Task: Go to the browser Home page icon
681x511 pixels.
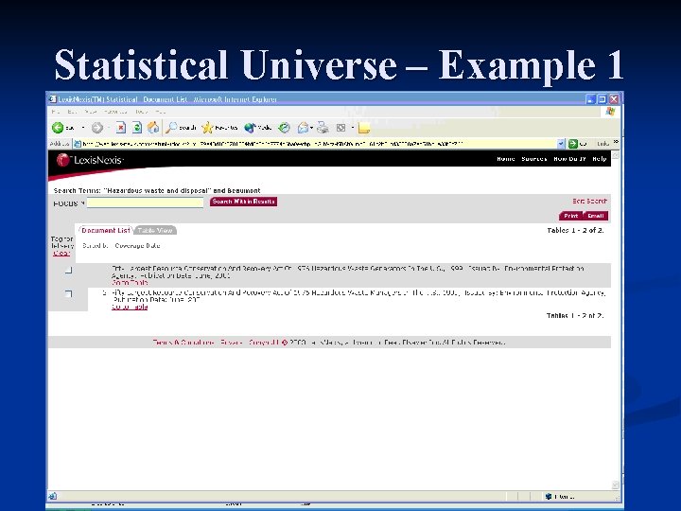Action: click(153, 128)
